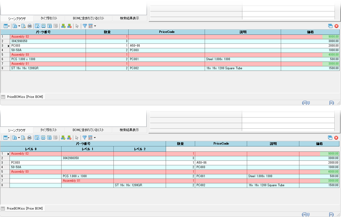Click the fit column width icon in the lower toolbar
Screen dimensions: 341x217
click(43, 138)
